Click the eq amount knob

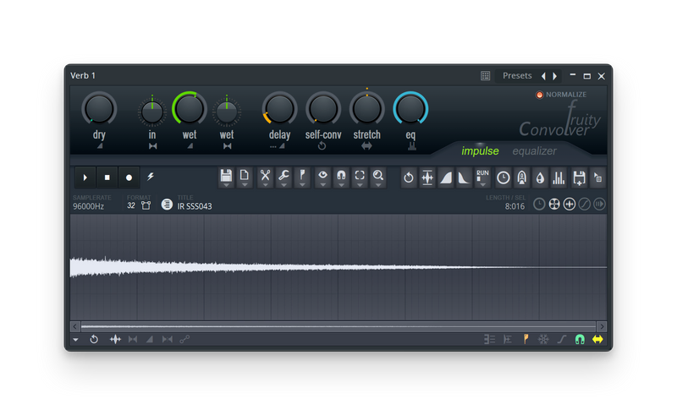coord(410,109)
